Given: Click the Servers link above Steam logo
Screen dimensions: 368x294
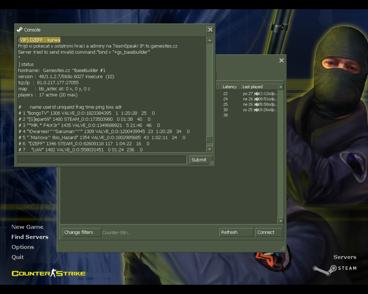Looking at the screenshot, I should 345,257.
